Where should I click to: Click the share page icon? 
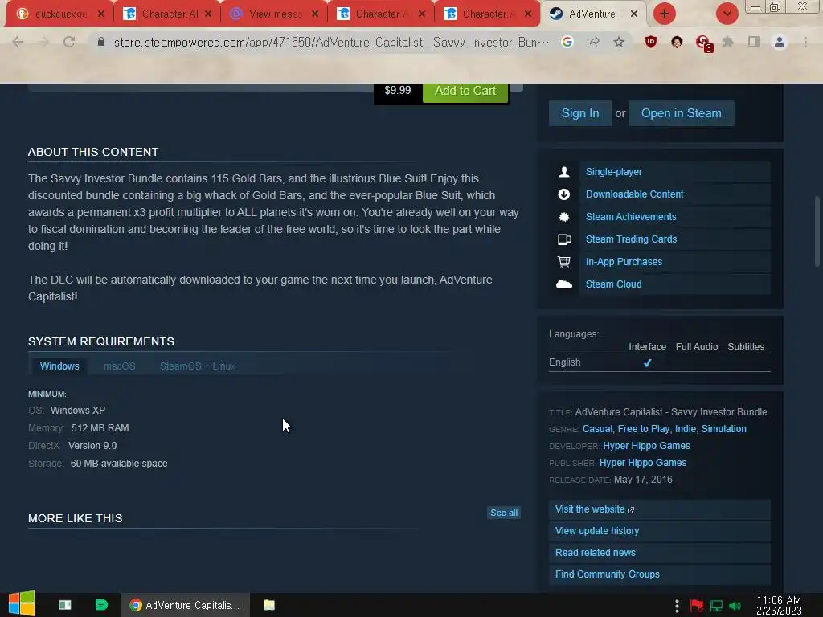[x=593, y=42]
